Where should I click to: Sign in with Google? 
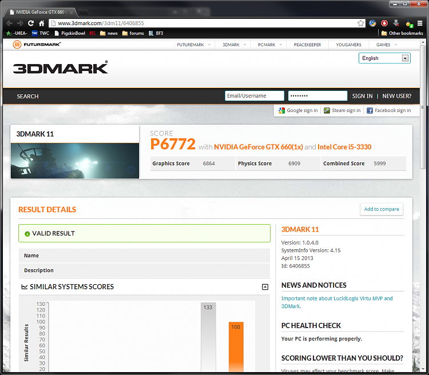(x=298, y=110)
